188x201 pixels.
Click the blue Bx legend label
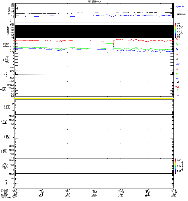(177, 49)
